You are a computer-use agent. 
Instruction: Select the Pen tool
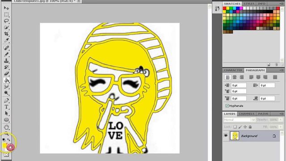(6, 100)
